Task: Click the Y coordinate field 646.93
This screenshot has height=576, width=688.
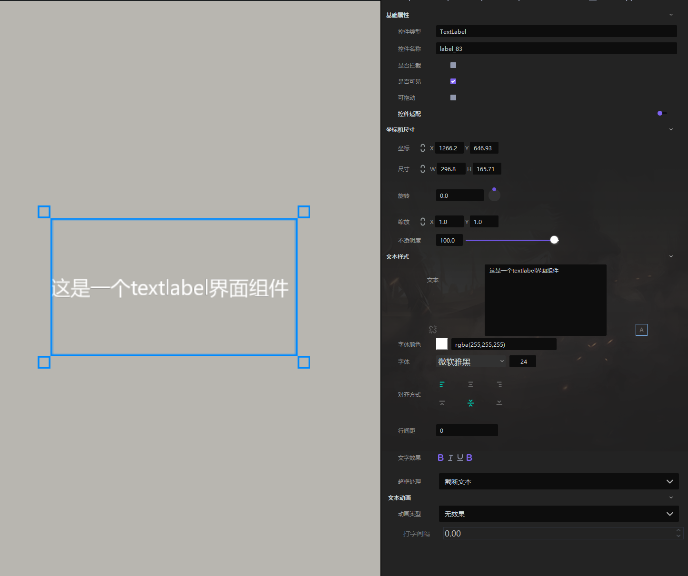Action: 484,148
